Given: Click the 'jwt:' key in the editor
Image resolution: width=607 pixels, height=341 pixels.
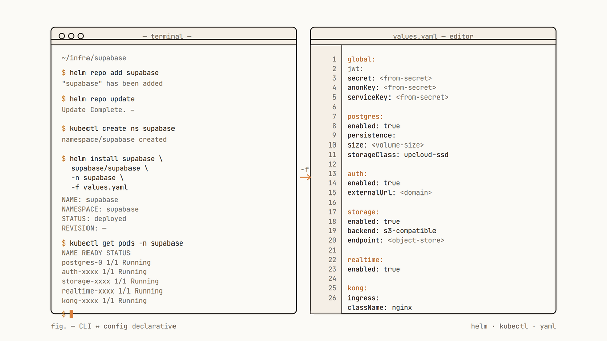Looking at the screenshot, I should [x=355, y=69].
